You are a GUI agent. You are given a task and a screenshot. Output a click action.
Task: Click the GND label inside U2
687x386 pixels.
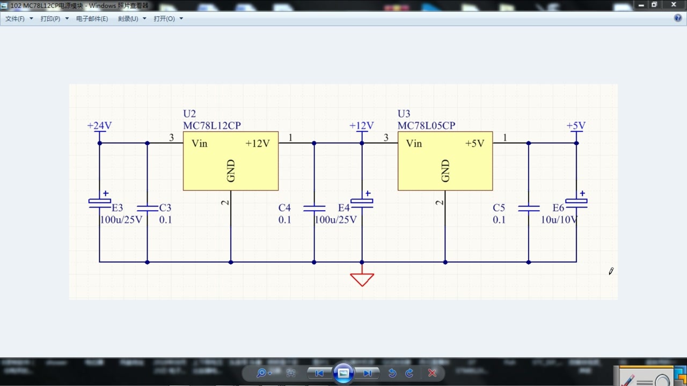click(x=231, y=171)
